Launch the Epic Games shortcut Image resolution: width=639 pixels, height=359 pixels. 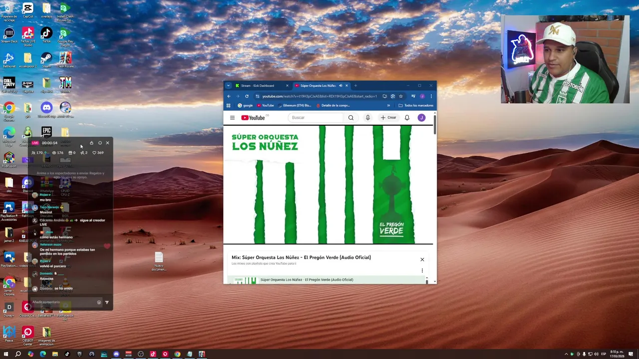click(x=46, y=133)
